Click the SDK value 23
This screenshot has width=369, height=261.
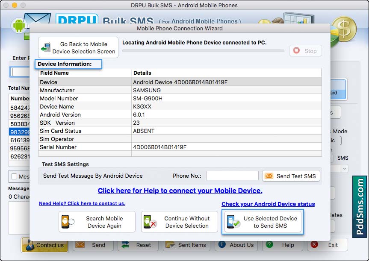[x=136, y=123]
